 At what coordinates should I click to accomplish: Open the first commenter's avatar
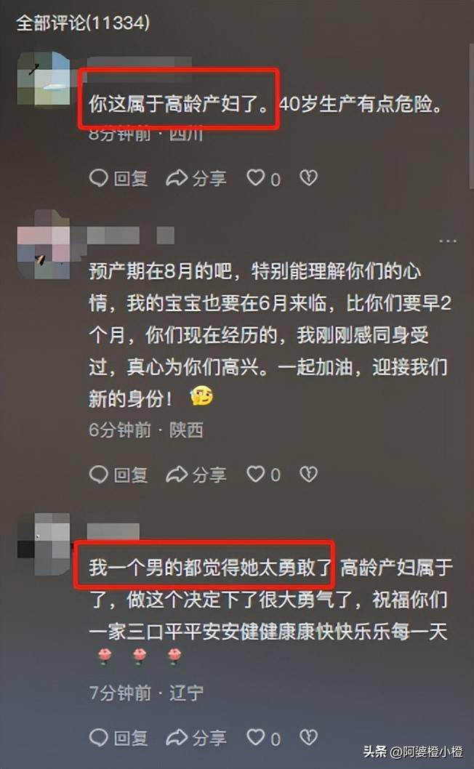[44, 78]
